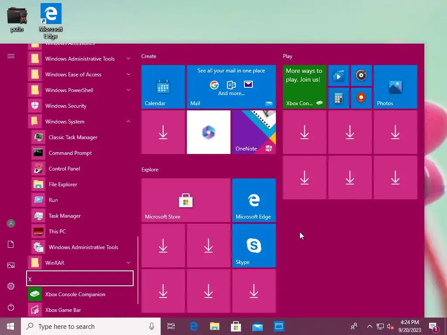Launch the Microsoft Edge tile

[254, 200]
